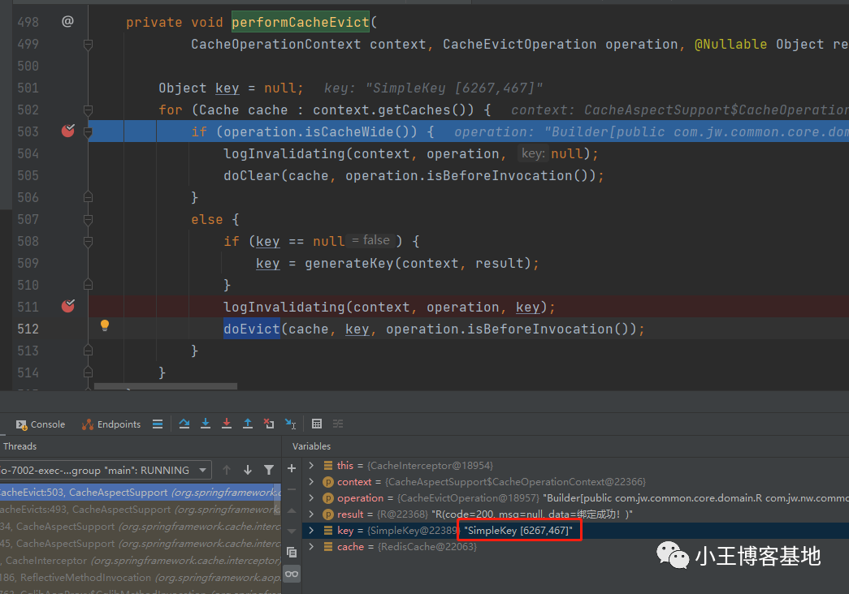Viewport: 849px width, 594px height.
Task: Open the Evaluate Expression calculator icon
Action: click(317, 424)
